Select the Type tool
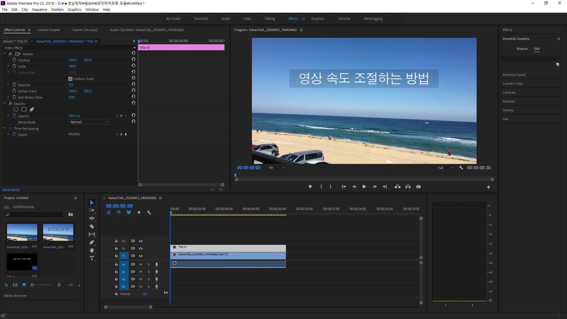This screenshot has width=567, height=319. pos(92,258)
